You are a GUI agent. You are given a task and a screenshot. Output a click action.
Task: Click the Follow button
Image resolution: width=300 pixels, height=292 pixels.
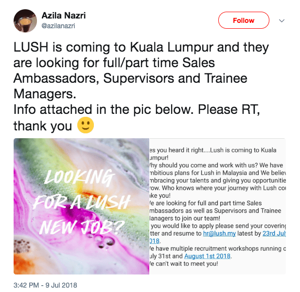(244, 20)
